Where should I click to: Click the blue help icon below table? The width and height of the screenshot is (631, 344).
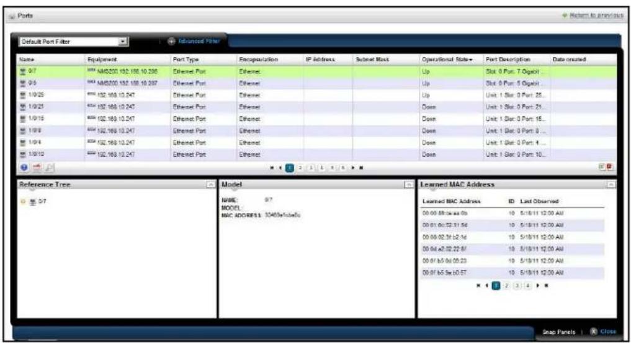24,168
